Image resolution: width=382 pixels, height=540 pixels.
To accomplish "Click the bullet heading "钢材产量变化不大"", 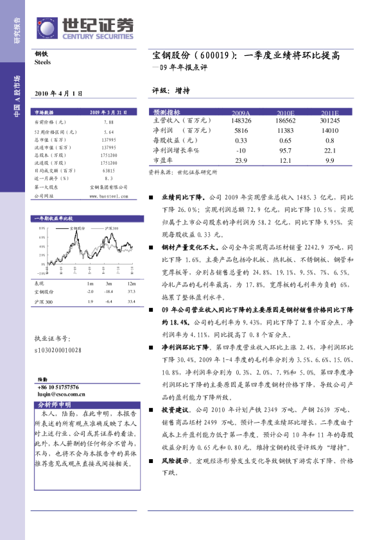I will point(190,248).
